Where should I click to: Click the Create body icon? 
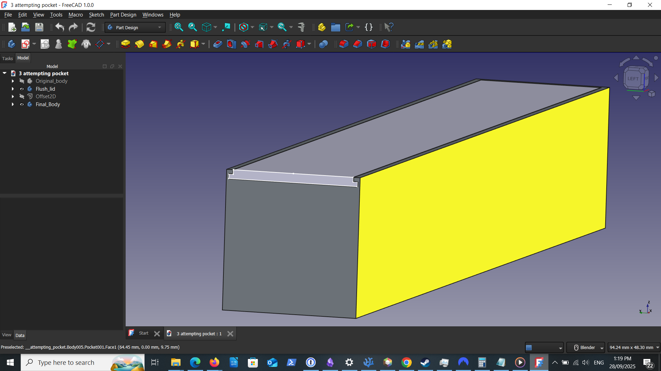click(11, 44)
